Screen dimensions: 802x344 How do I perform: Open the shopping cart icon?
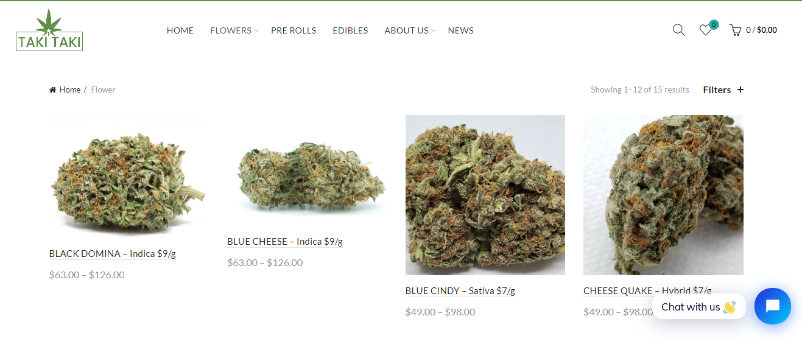click(735, 30)
